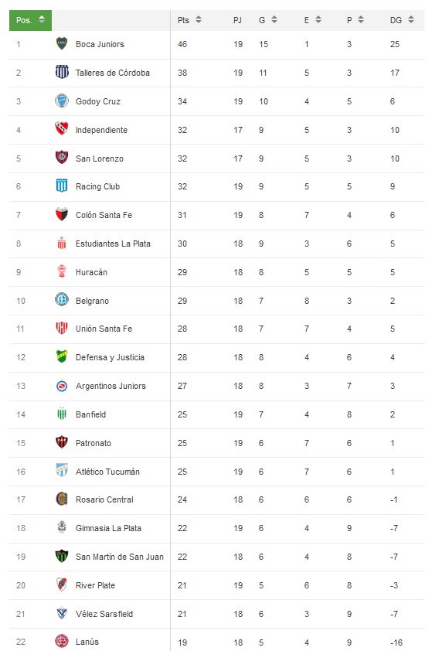Sort standings by Pts column arrows
The image size is (432, 651).
tap(199, 19)
